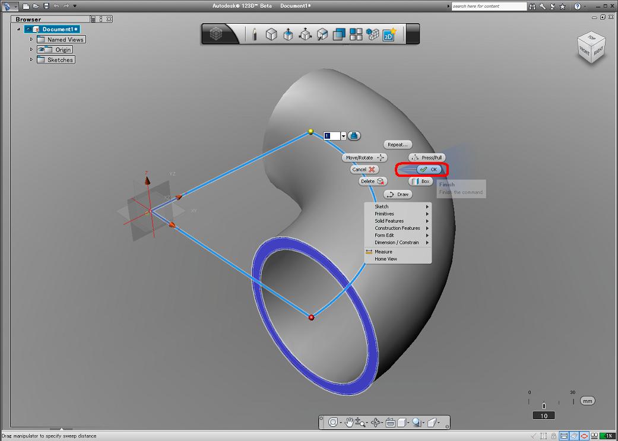Click the star favorites icon
The width and height of the screenshot is (618, 441).
pos(562,6)
